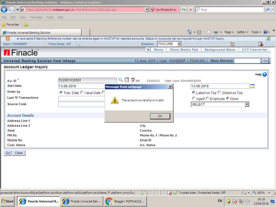Open the change password key icon
This screenshot has width=276, height=207.
point(232,43)
